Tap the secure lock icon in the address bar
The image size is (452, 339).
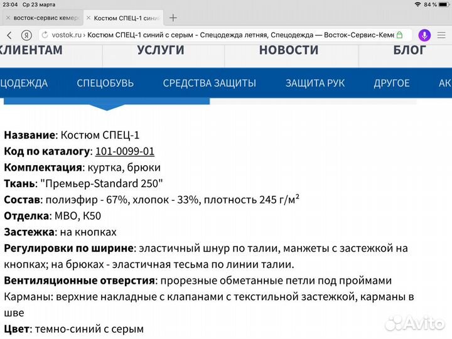point(400,35)
